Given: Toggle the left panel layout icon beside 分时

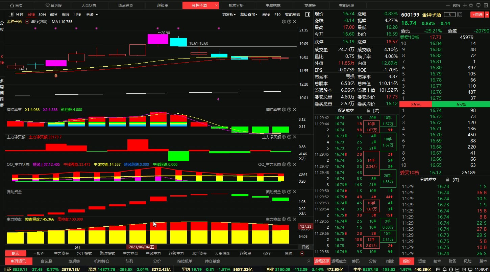Looking at the screenshot, I should tap(11, 15).
